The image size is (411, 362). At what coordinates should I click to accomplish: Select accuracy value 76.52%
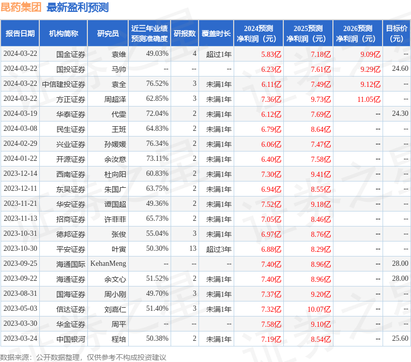pyautogui.click(x=157, y=83)
